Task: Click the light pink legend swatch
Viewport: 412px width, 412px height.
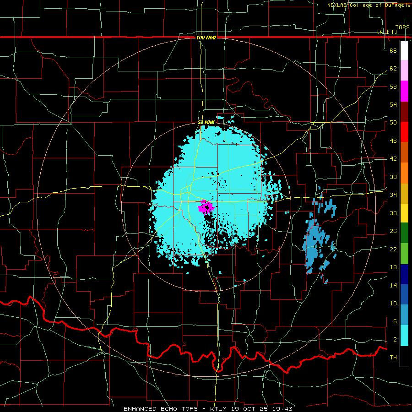Action: [404, 70]
